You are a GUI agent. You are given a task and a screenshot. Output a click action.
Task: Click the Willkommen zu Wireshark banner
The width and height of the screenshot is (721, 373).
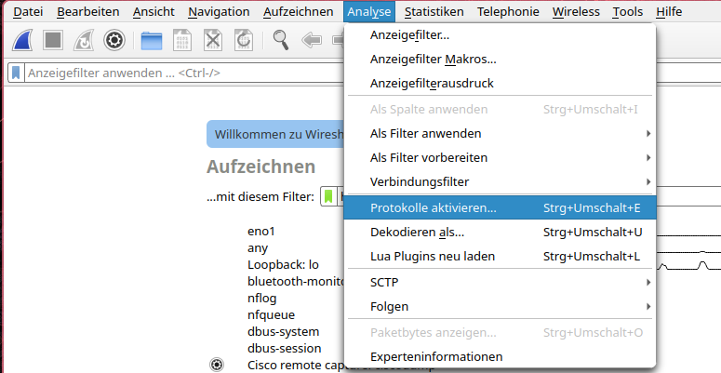tap(275, 134)
